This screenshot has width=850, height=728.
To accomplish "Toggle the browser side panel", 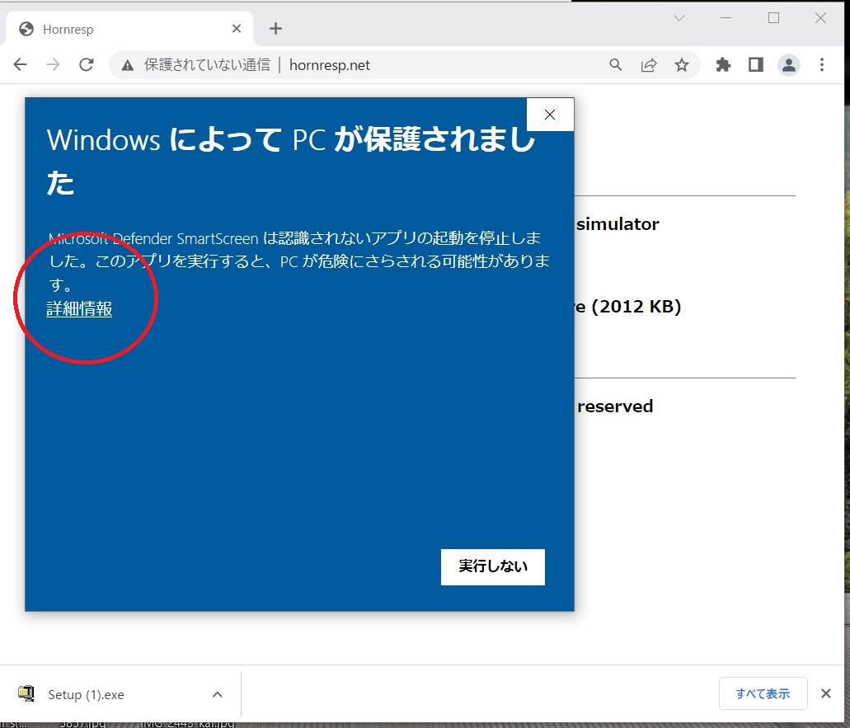I will tap(756, 65).
